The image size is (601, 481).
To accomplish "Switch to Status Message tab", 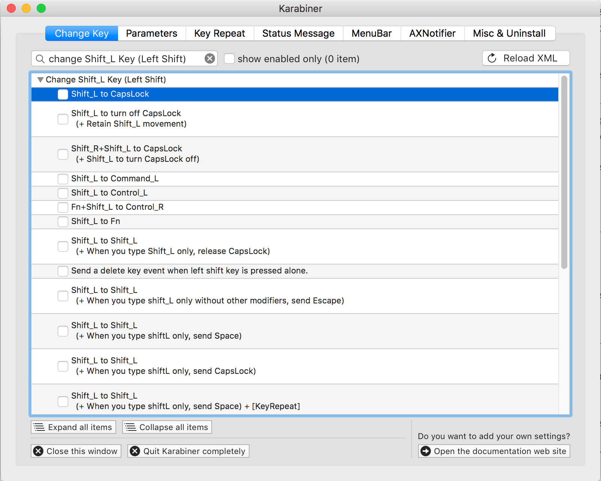I will pyautogui.click(x=299, y=33).
